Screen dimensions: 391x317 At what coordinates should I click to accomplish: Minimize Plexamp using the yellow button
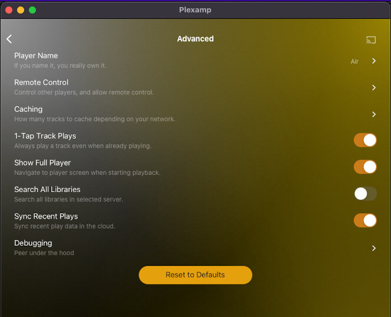coord(21,10)
